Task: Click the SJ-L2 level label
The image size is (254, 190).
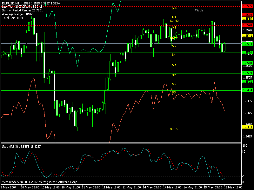Action: click(174, 129)
